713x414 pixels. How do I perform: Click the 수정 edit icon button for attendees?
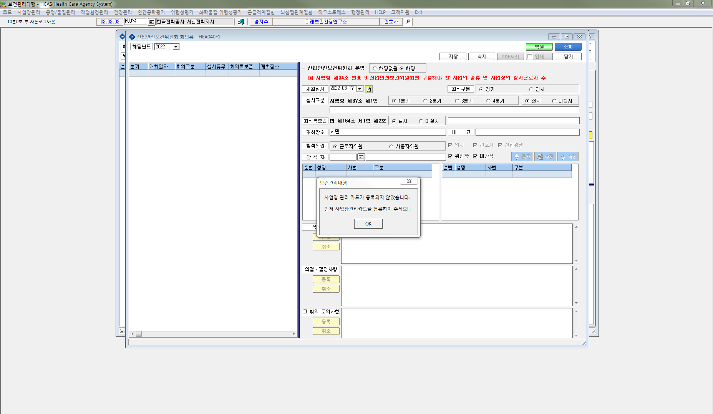[545, 157]
